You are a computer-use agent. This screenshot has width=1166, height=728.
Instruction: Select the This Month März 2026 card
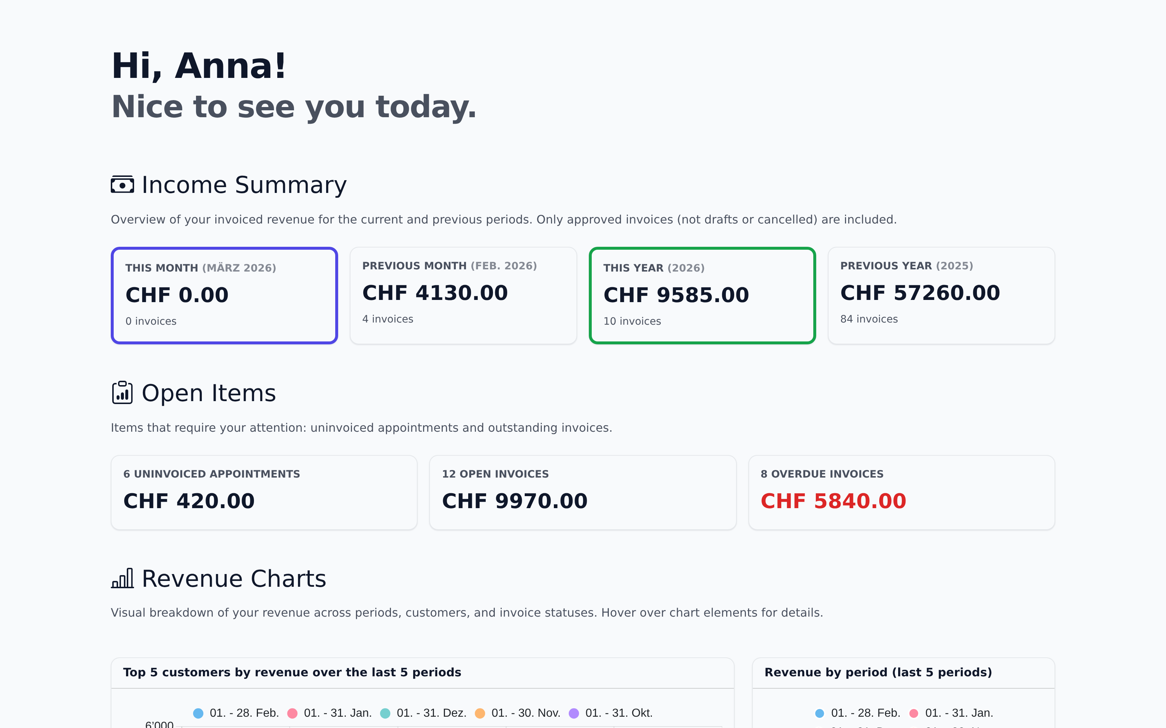click(224, 295)
